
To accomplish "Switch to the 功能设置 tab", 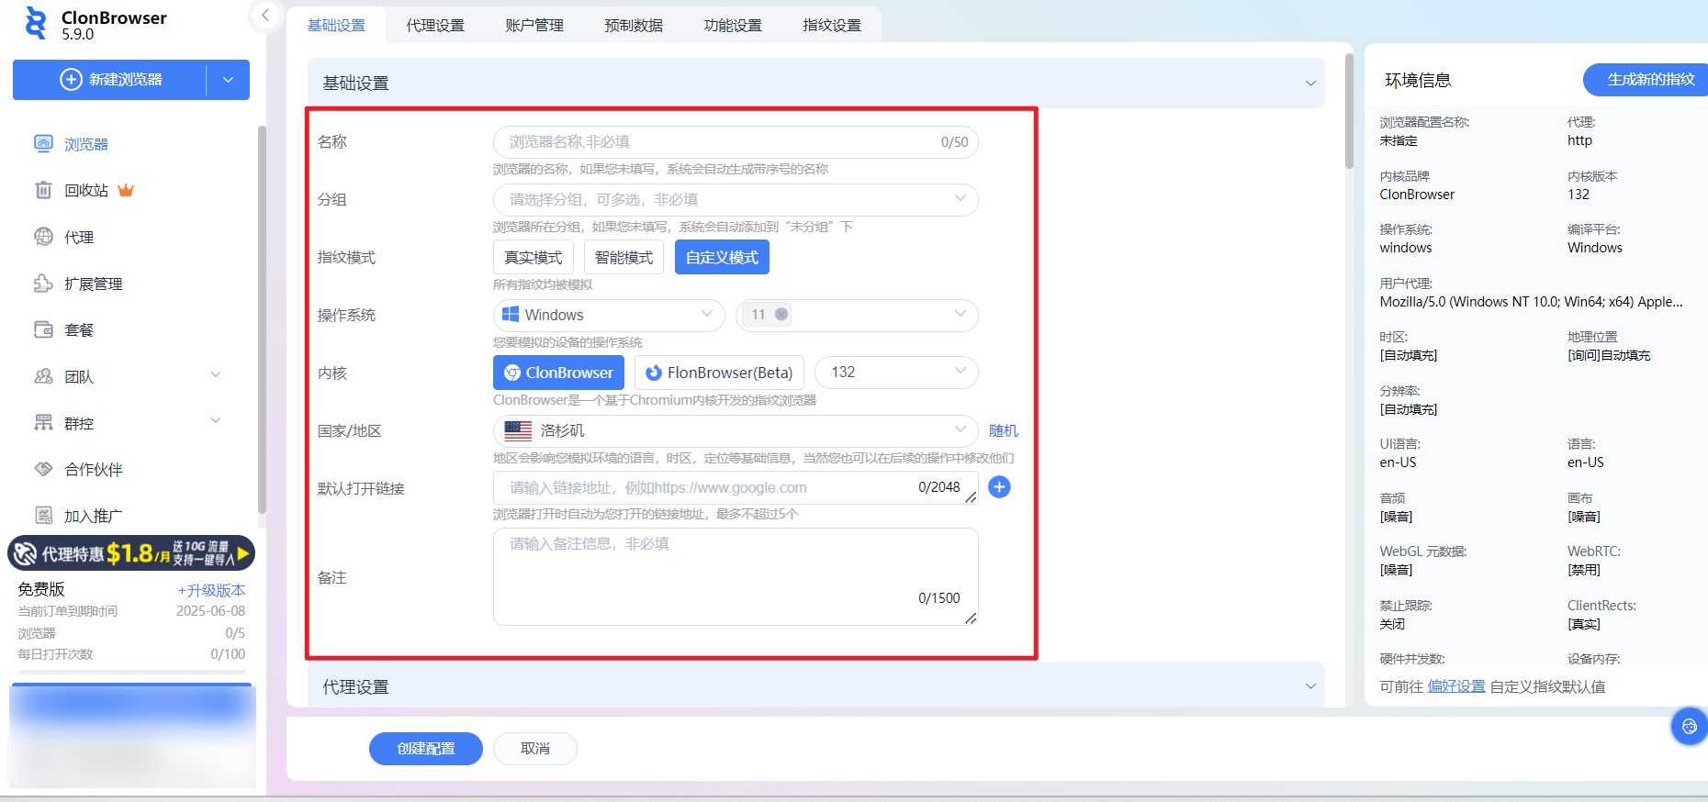I will click(x=733, y=25).
